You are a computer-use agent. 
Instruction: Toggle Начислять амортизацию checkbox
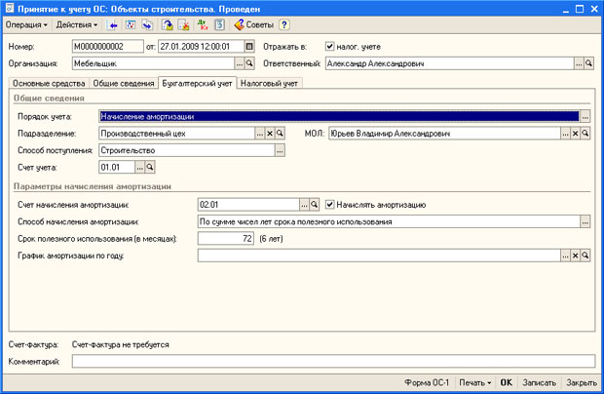329,205
